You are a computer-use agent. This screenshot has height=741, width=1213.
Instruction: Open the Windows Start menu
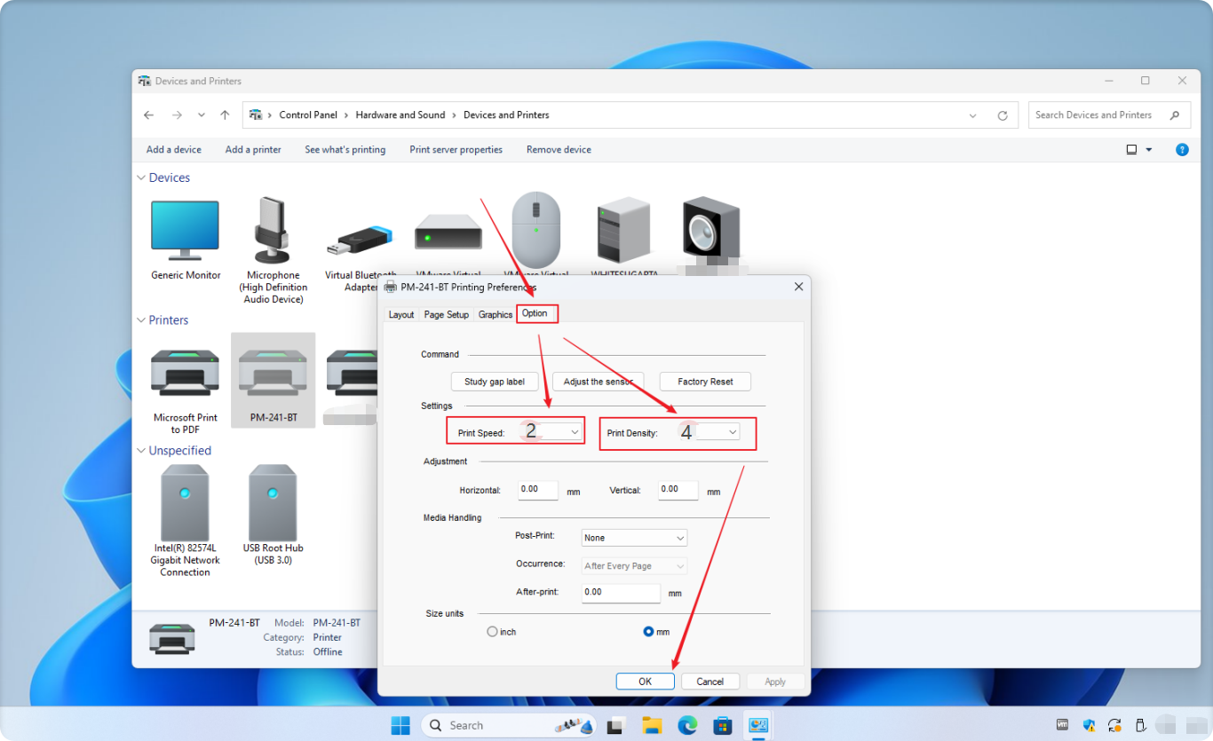coord(400,725)
